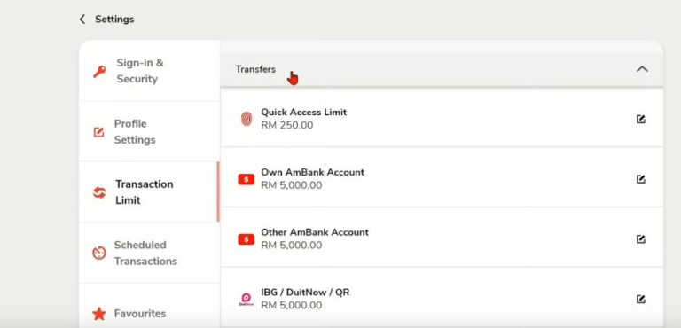Click the Transaction Limit arrows icon
This screenshot has height=328, width=681.
99,192
